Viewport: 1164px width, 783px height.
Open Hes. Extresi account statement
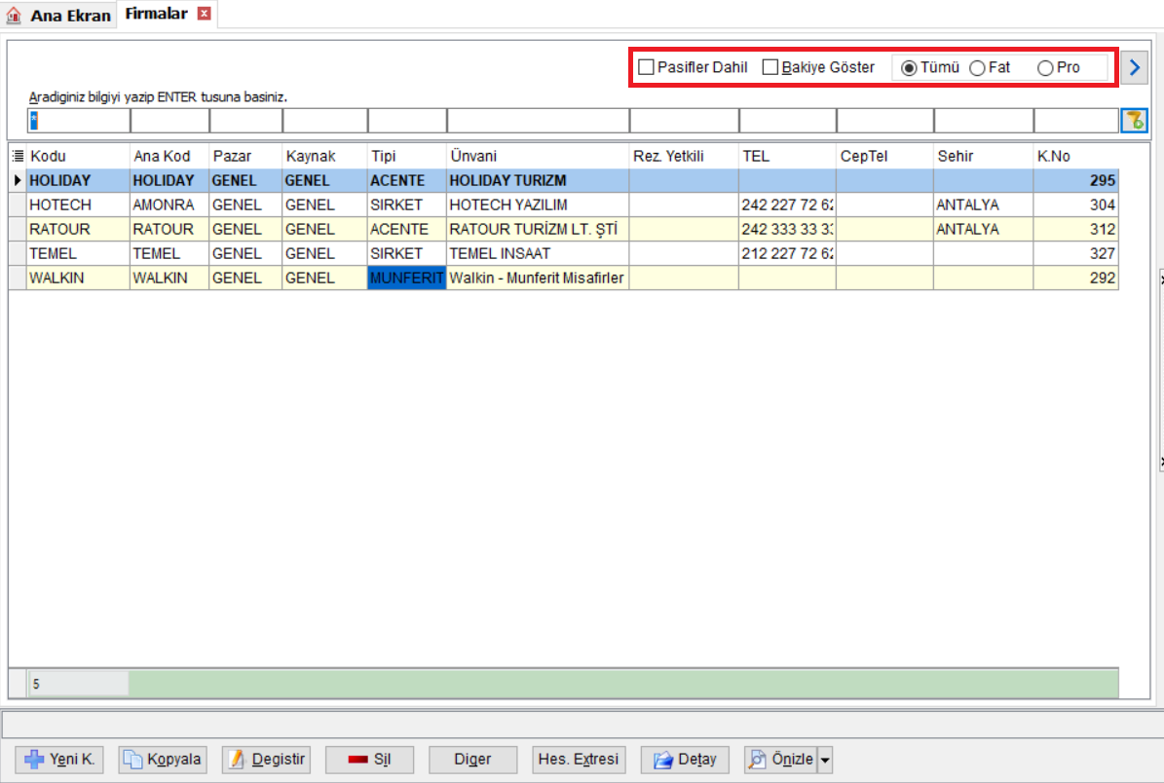[579, 760]
